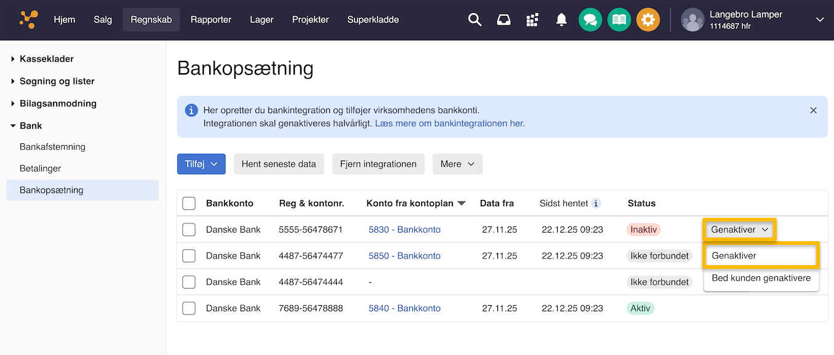Screen dimensions: 834x355
Task: Open the green book help icon
Action: (619, 20)
